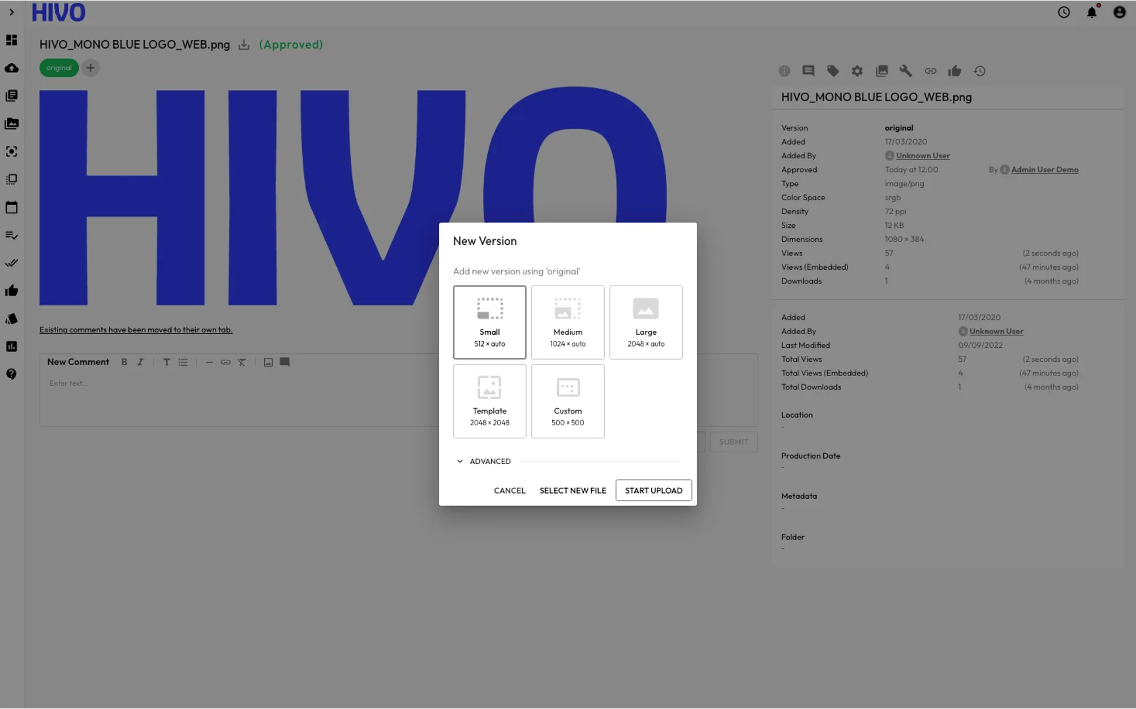Open 'Existing comments have been moved' link
1136x709 pixels.
tap(136, 330)
